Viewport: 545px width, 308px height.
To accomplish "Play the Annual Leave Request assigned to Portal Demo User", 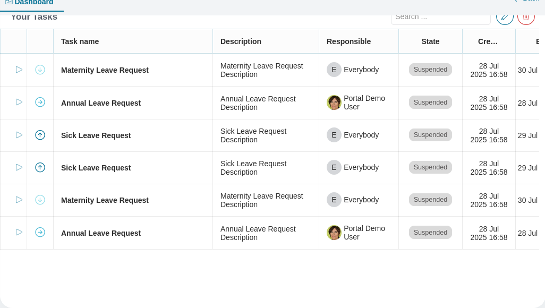I will point(19,102).
